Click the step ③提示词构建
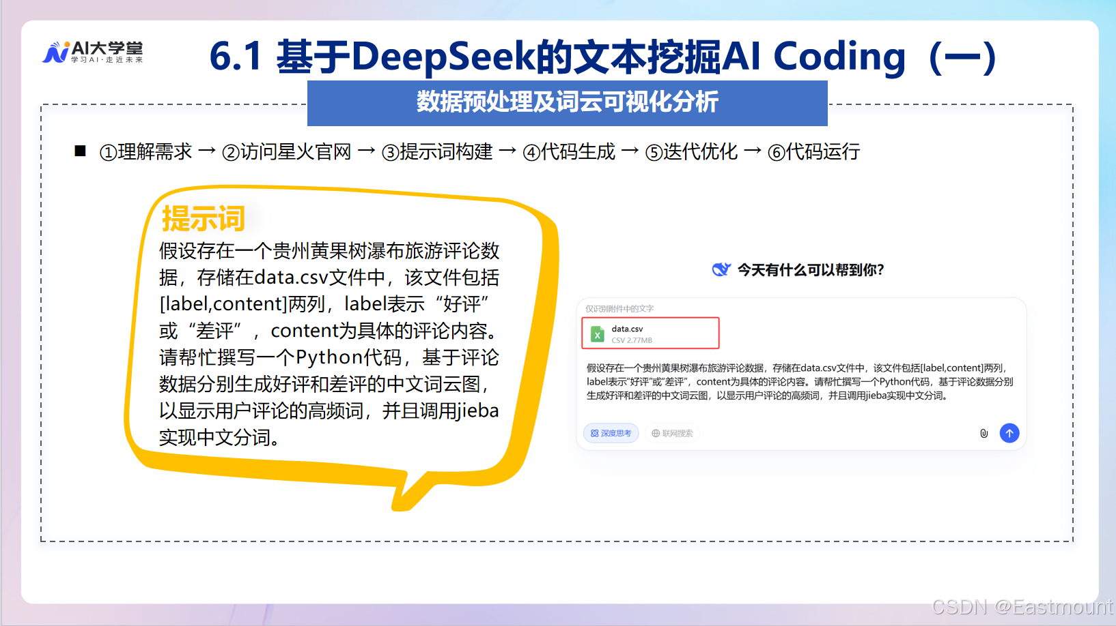Viewport: 1116px width, 626px height. [437, 151]
